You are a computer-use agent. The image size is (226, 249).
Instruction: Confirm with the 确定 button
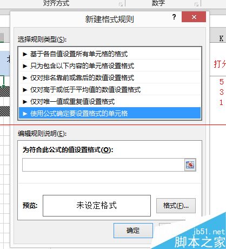coord(133,231)
